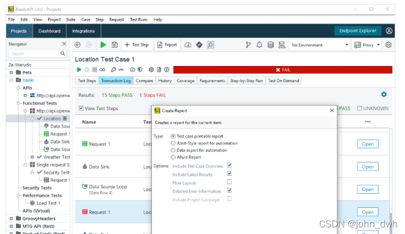Open notifications bell icon

[259, 45]
